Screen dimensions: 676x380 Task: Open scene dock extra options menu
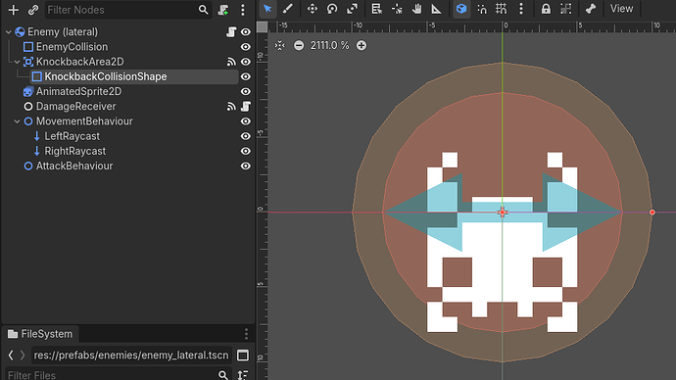(243, 10)
